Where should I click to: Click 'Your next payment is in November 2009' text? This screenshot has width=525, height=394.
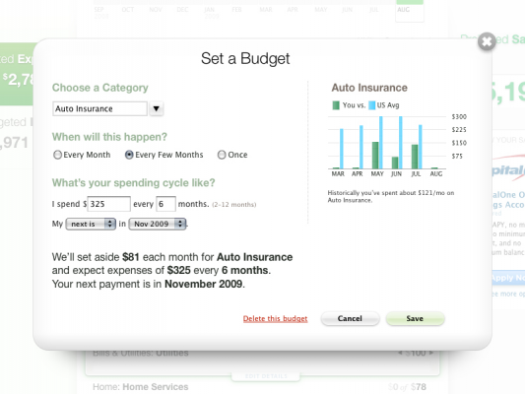(149, 284)
